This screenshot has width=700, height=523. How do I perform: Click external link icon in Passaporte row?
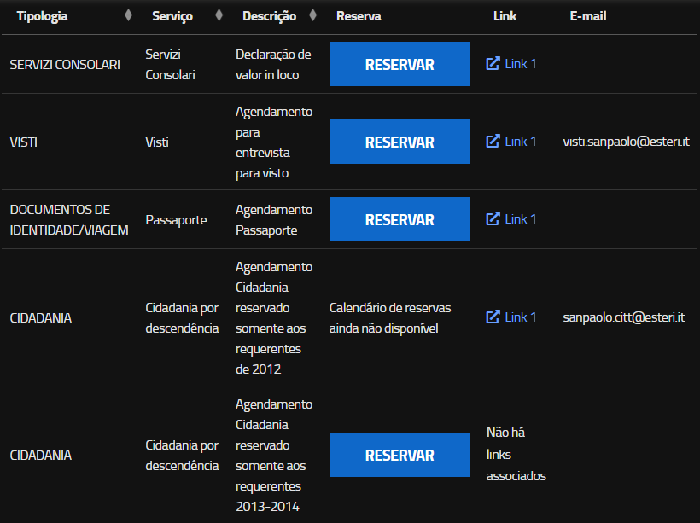[x=493, y=219]
